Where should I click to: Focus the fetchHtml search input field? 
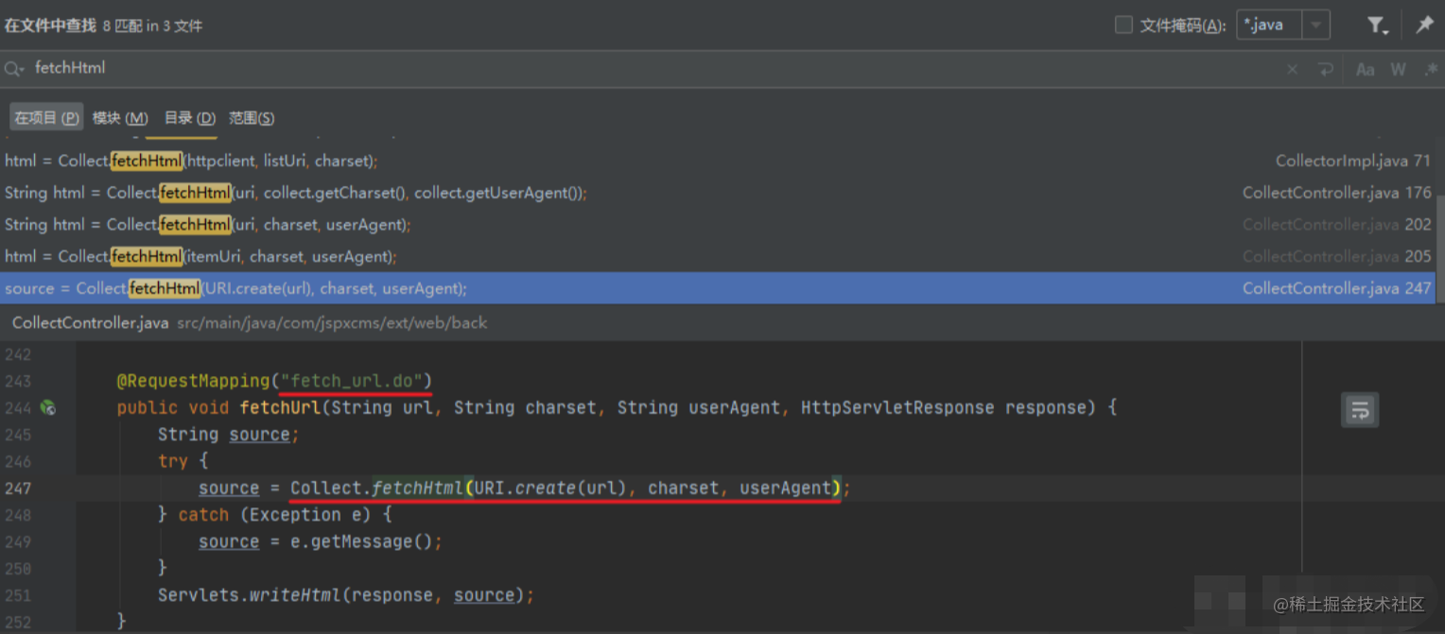click(x=653, y=68)
